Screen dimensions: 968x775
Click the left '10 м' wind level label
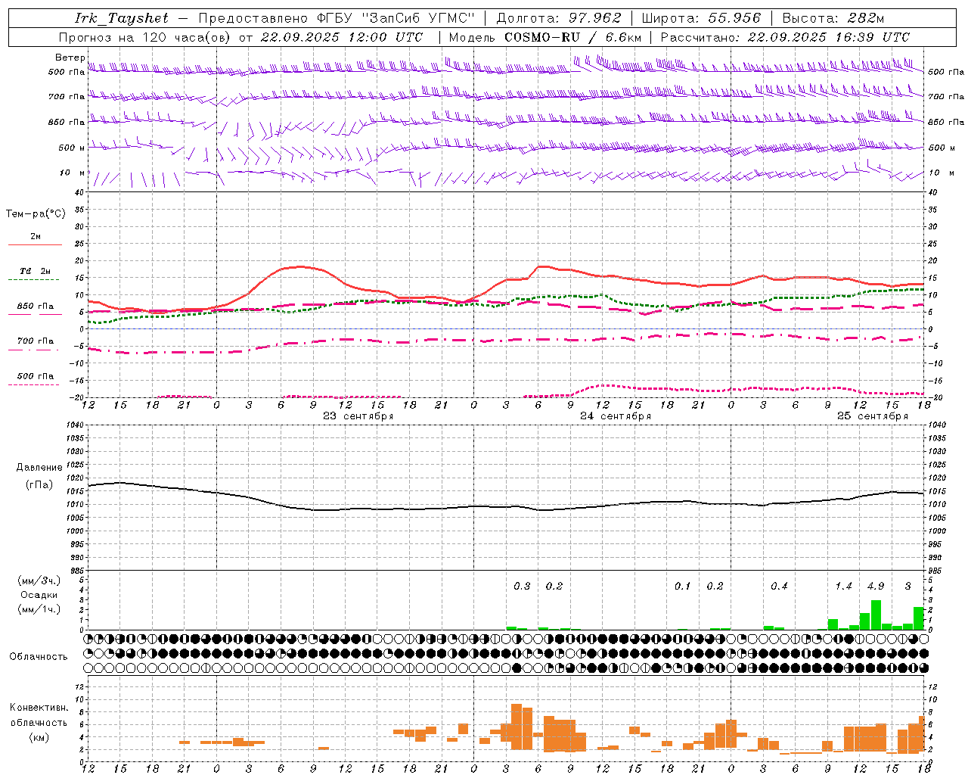(72, 173)
